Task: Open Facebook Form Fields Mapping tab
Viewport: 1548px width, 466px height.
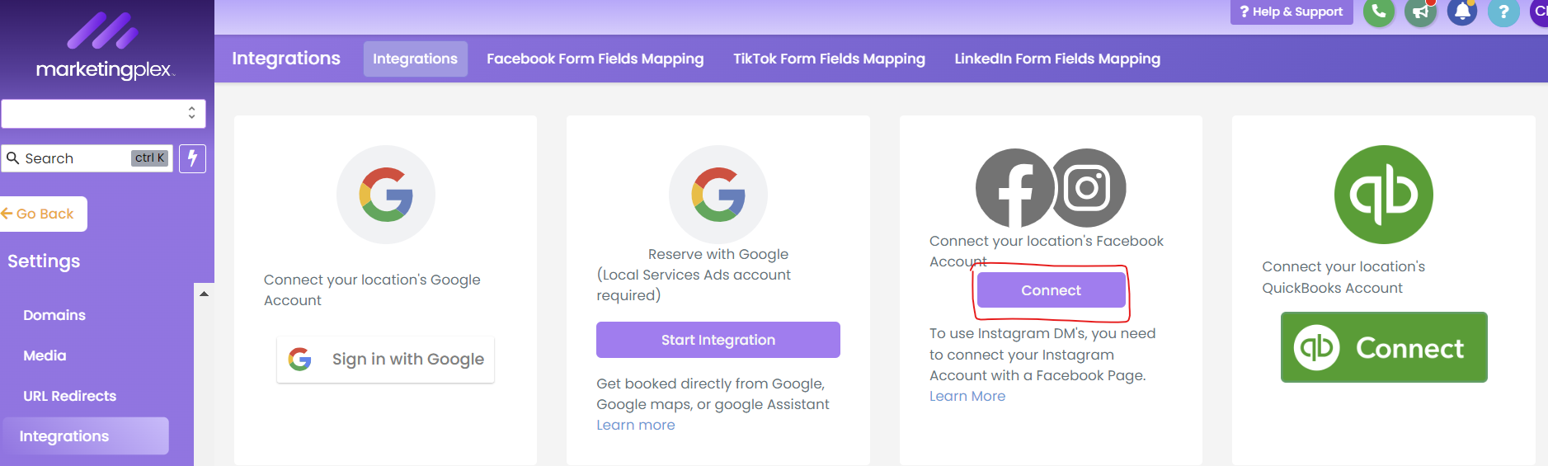Action: [595, 59]
